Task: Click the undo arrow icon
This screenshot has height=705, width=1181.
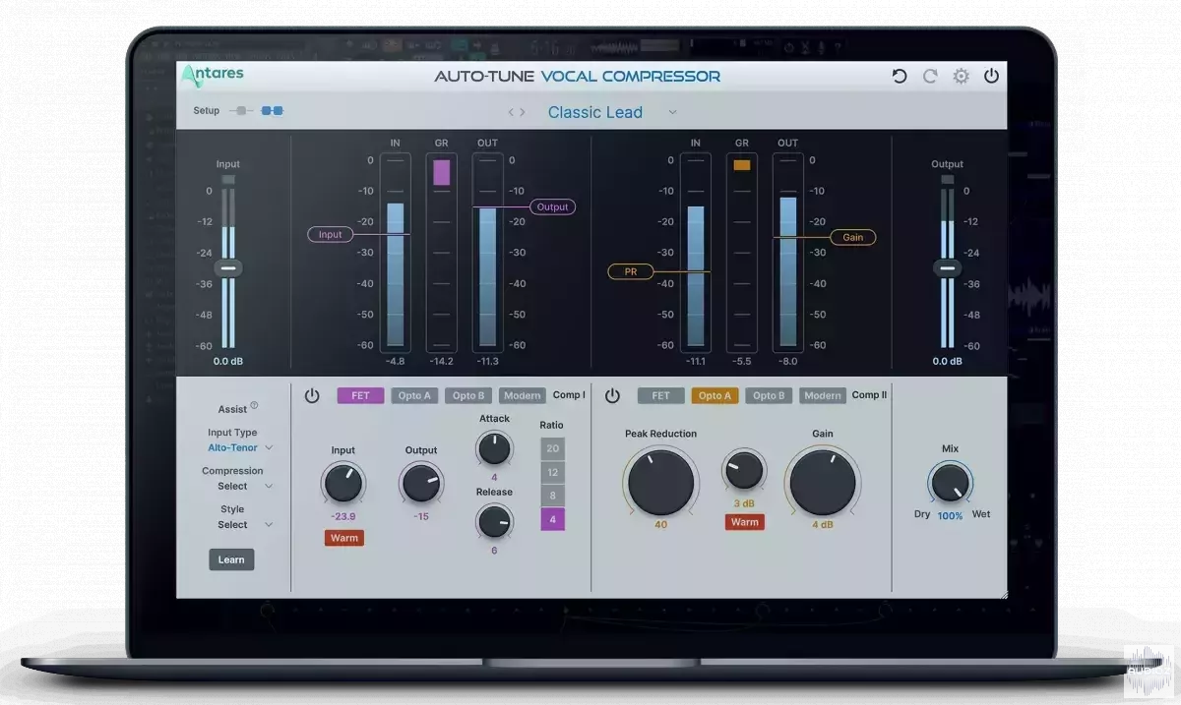Action: pos(899,77)
